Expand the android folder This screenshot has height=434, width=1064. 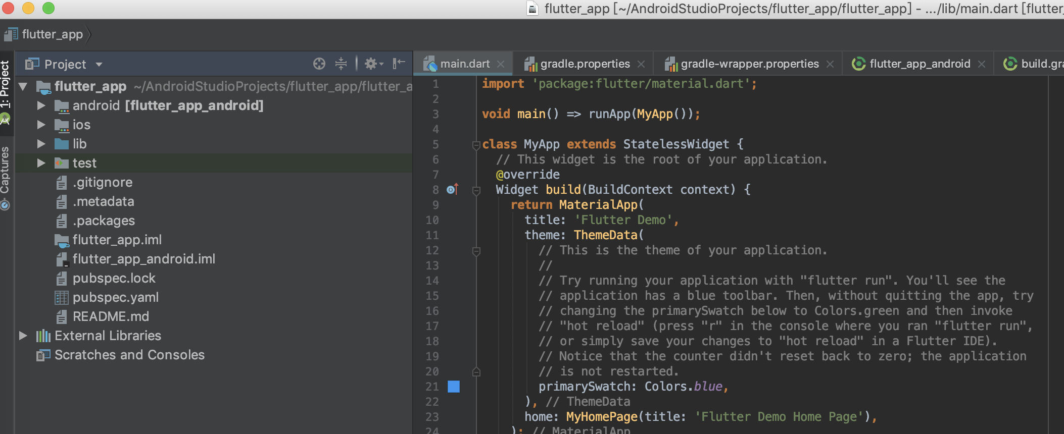click(x=41, y=105)
